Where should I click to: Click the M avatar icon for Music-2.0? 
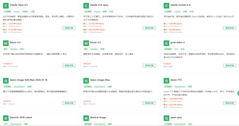[5, 43]
